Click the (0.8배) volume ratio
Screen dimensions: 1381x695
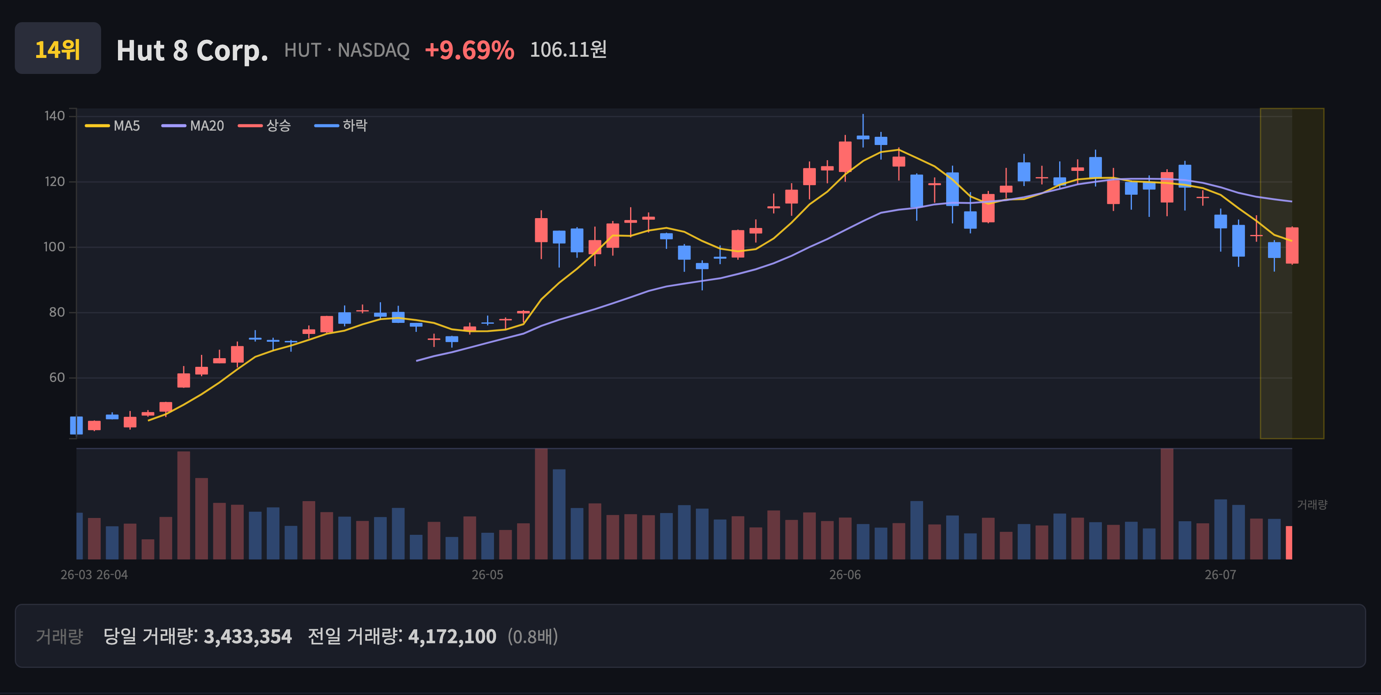533,636
